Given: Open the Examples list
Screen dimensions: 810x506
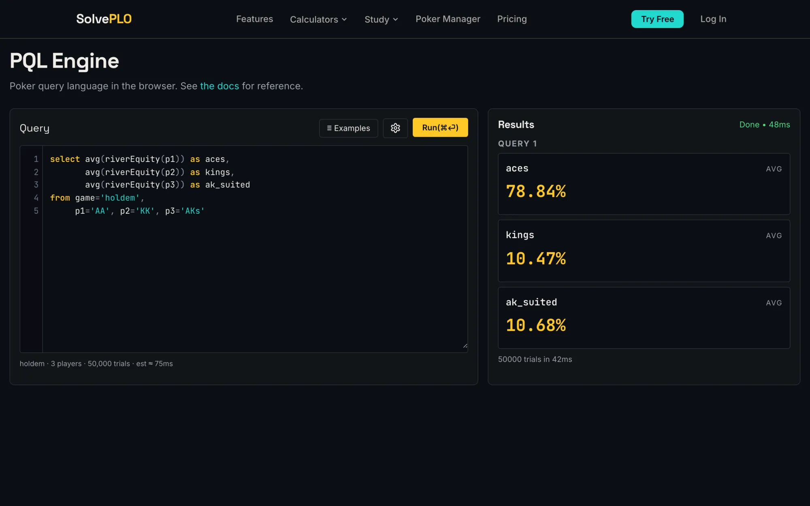Looking at the screenshot, I should [348, 128].
